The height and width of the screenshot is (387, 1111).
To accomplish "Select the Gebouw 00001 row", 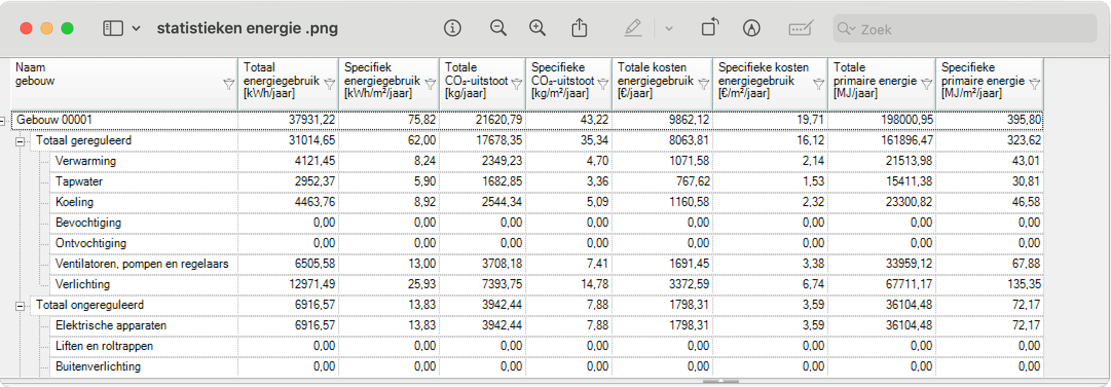I will tap(527, 120).
